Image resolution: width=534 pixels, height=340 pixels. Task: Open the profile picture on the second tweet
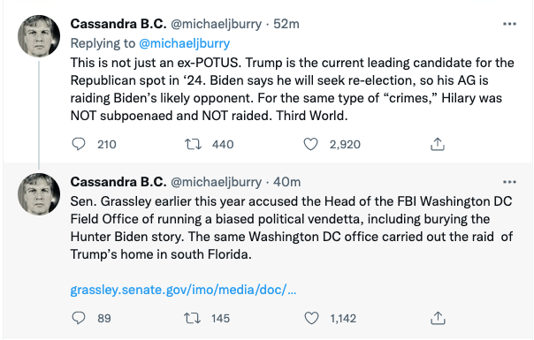(39, 194)
